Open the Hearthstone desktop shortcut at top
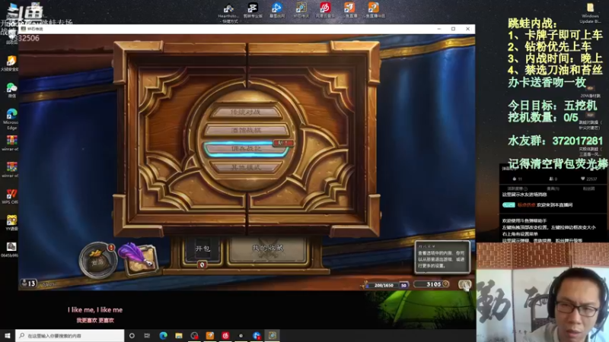 (x=228, y=11)
